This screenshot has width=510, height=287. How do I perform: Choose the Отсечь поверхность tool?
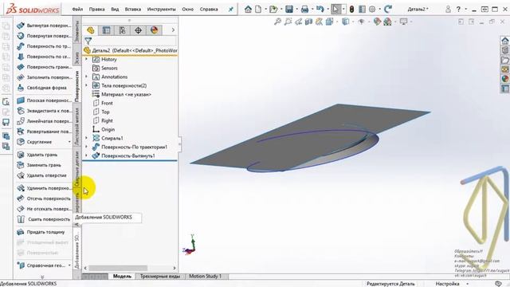44,199
